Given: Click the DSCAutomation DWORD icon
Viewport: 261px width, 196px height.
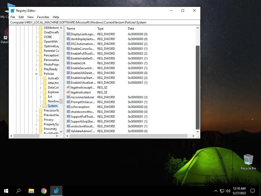Looking at the screenshot, I should (68, 44).
